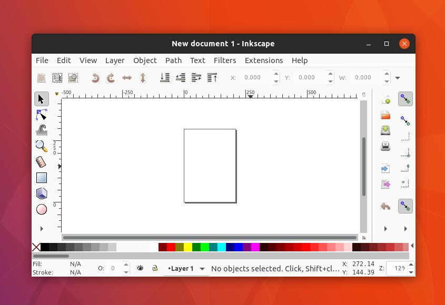Rotate selection 90° clockwise
Screen dimensions: 445x305
[111, 78]
